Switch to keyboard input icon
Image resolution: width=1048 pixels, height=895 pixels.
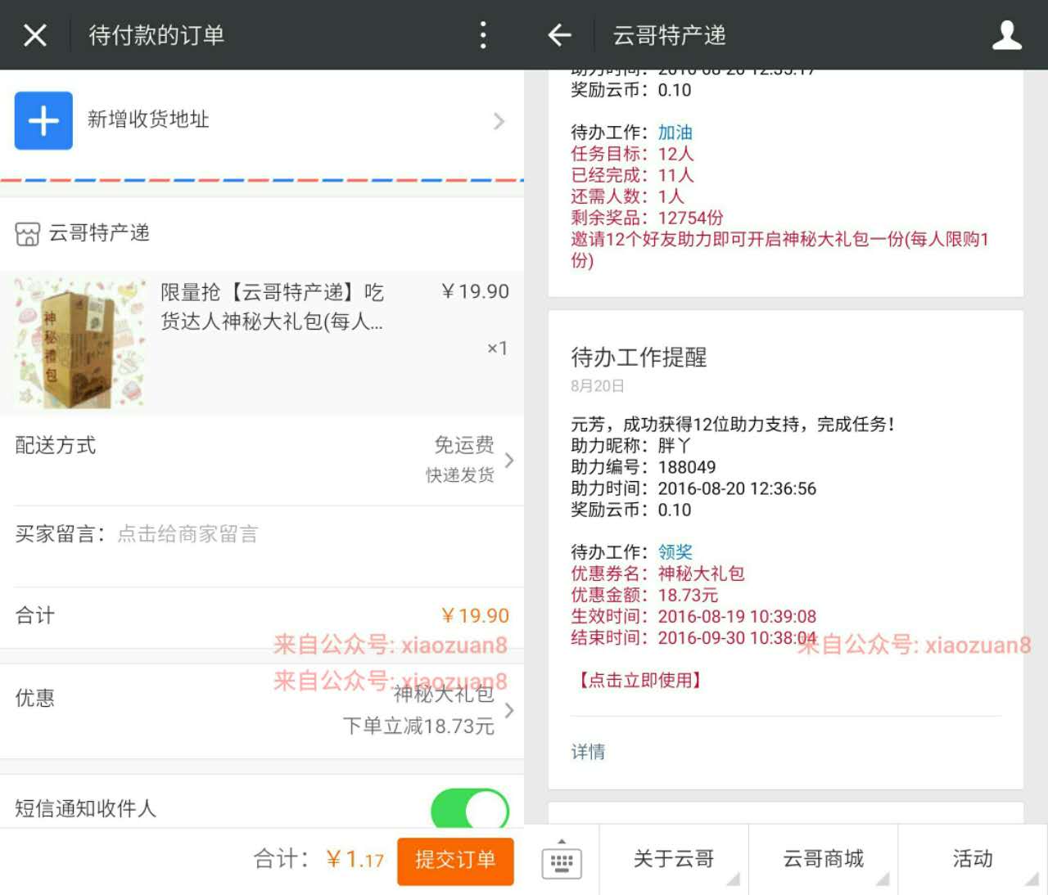(x=562, y=861)
